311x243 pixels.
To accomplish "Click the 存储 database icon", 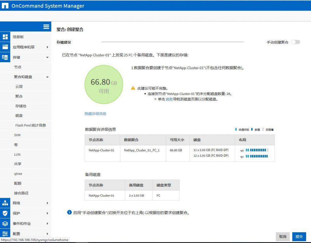I will [x=5, y=57].
